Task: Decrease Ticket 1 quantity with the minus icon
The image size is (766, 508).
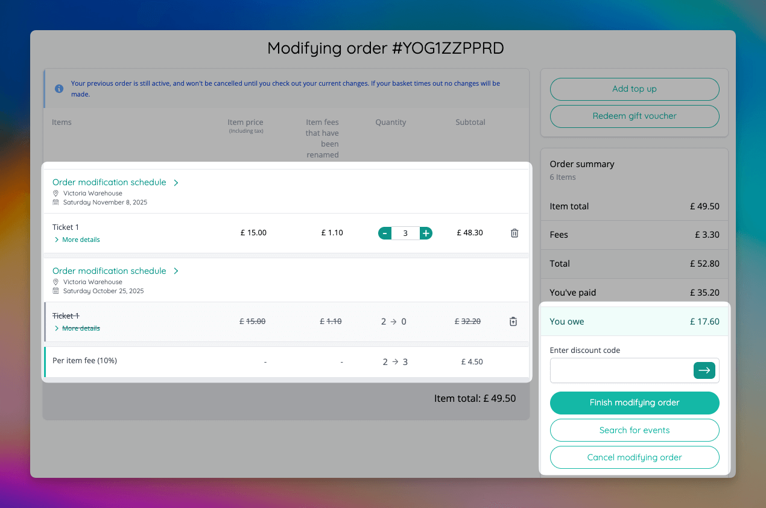Action: tap(385, 233)
